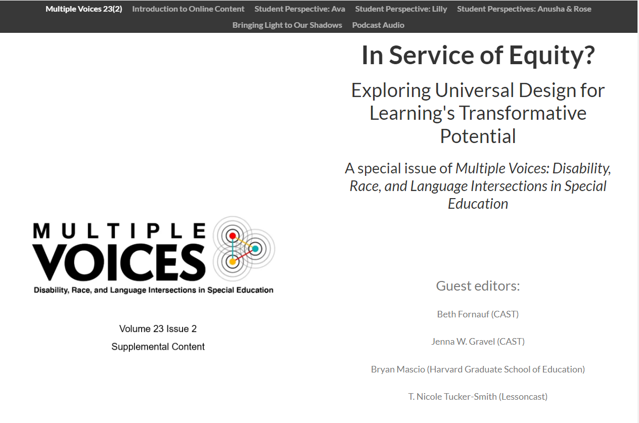Click the 'Guest editors:' heading
Image resolution: width=639 pixels, height=423 pixels.
[x=478, y=286]
